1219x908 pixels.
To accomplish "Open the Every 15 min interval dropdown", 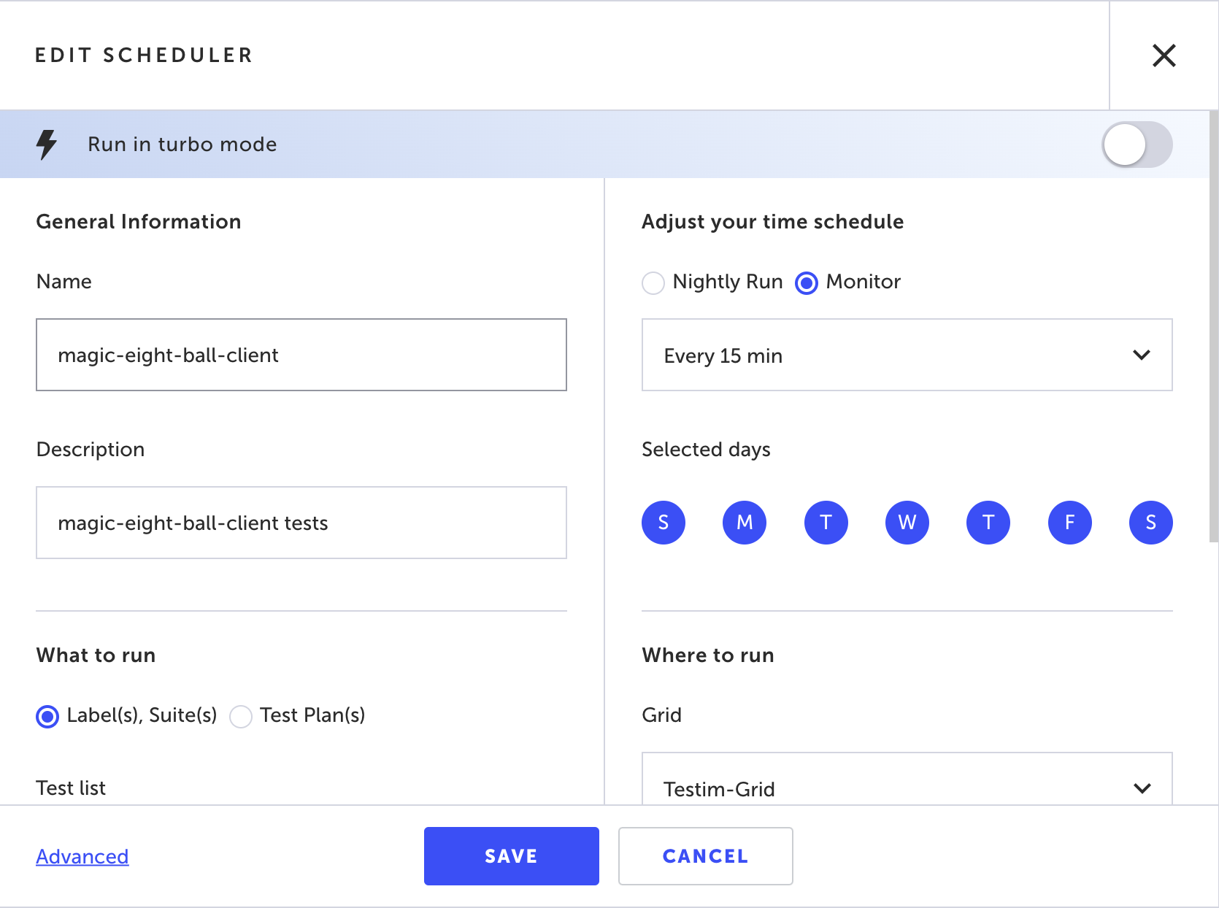I will [x=907, y=355].
